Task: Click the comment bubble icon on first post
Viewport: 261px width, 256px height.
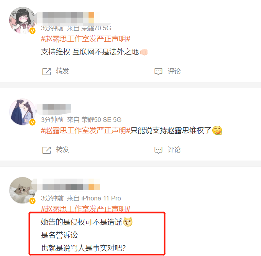Action: tap(158, 72)
